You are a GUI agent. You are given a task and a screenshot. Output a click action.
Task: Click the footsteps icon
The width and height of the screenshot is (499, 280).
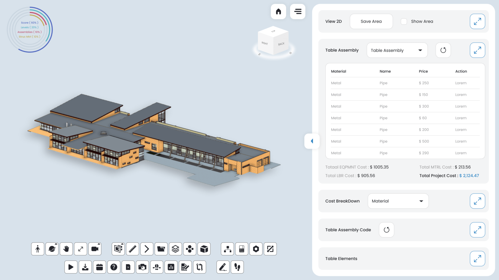237,267
